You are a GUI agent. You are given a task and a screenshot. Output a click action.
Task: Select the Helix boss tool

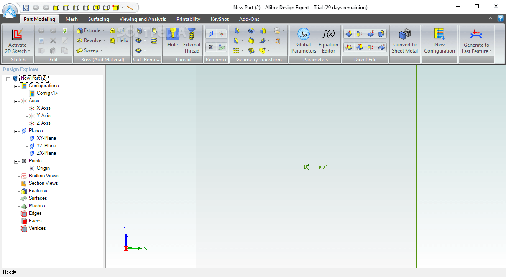pos(119,40)
